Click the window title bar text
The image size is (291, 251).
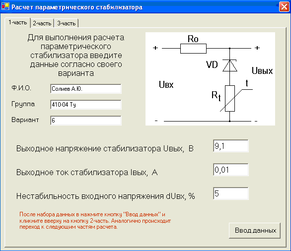[77, 7]
